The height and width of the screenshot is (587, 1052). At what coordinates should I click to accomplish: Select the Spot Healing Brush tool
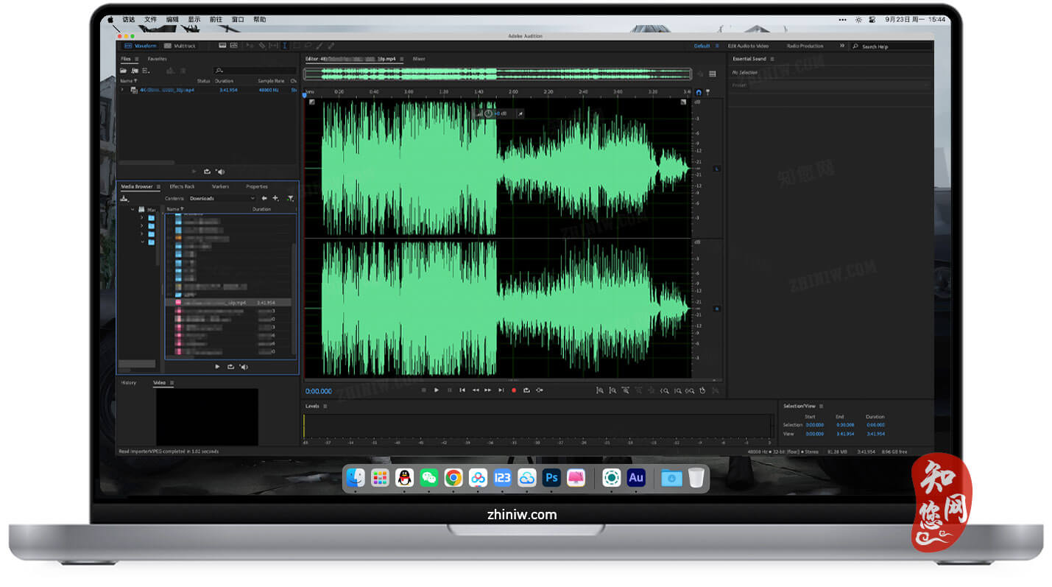point(331,46)
